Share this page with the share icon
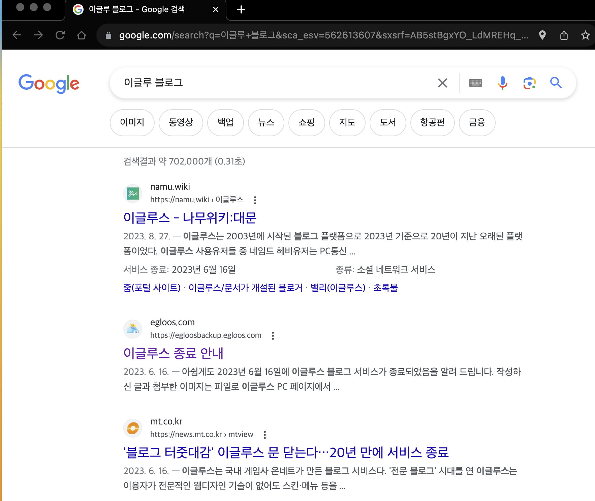 [564, 35]
